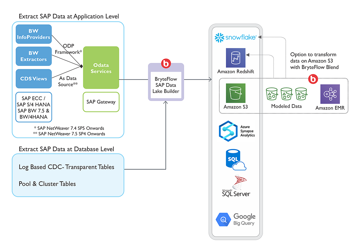Select the Amazon Redshift database icon

(236, 57)
